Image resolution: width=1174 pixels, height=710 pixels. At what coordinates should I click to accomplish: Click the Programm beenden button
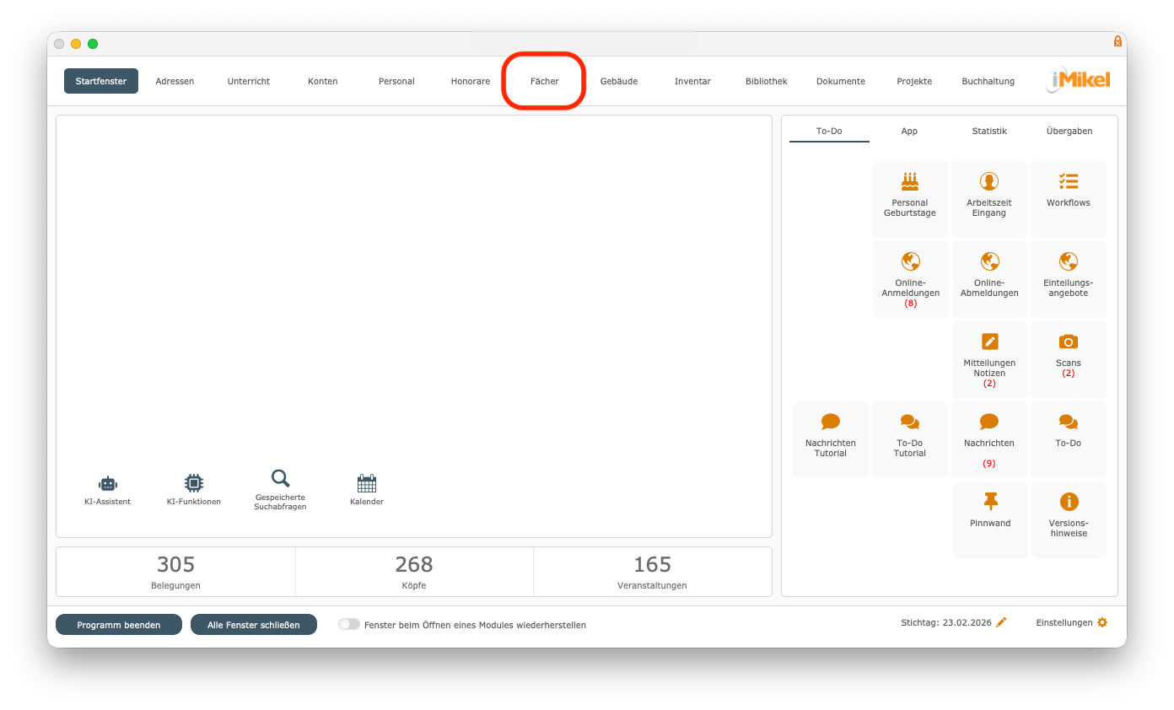(x=119, y=625)
